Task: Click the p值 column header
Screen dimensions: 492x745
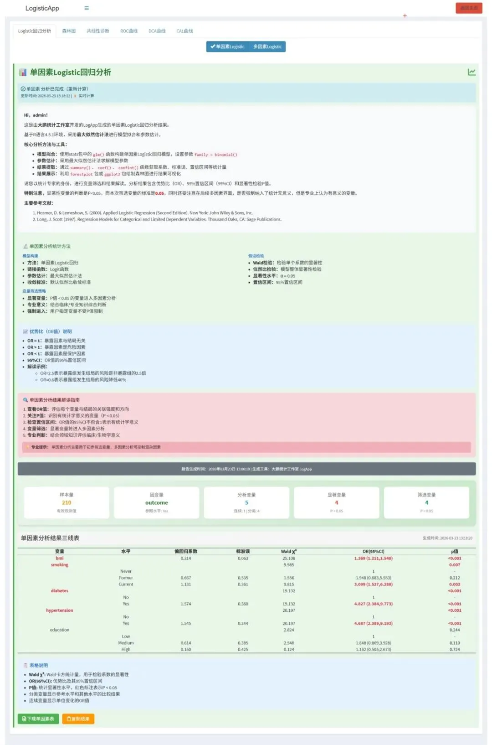Action: click(x=455, y=551)
